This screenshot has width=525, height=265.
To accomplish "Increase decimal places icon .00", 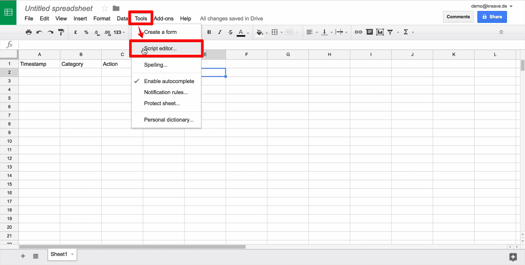I will [107, 32].
